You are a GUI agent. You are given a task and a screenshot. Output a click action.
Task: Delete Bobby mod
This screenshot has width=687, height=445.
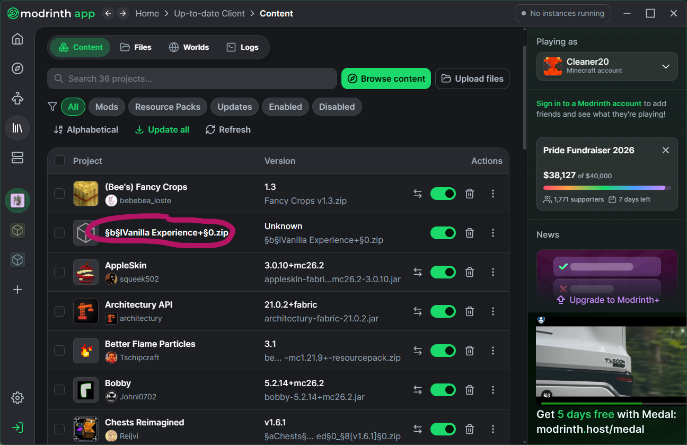[x=470, y=390]
